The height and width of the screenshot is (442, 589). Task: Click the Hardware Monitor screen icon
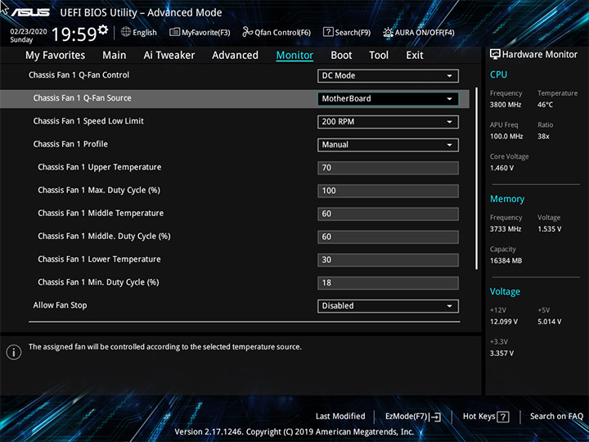tap(495, 54)
